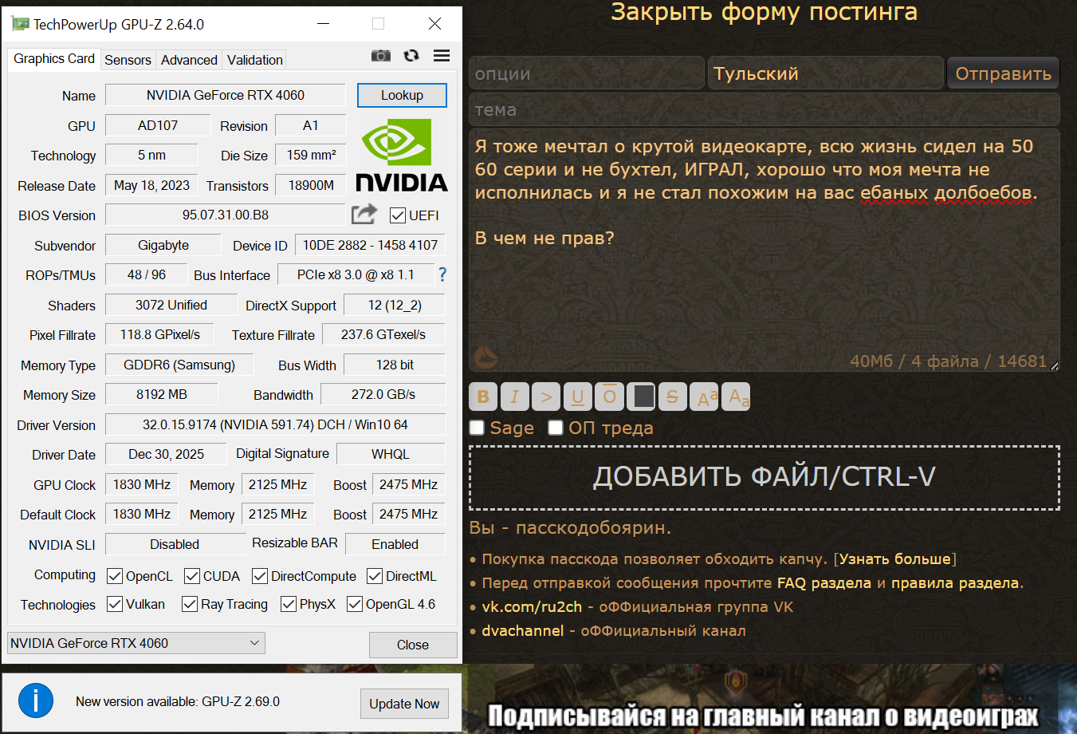Go to the Validation tab
Screen dimensions: 1077x734
(x=254, y=60)
